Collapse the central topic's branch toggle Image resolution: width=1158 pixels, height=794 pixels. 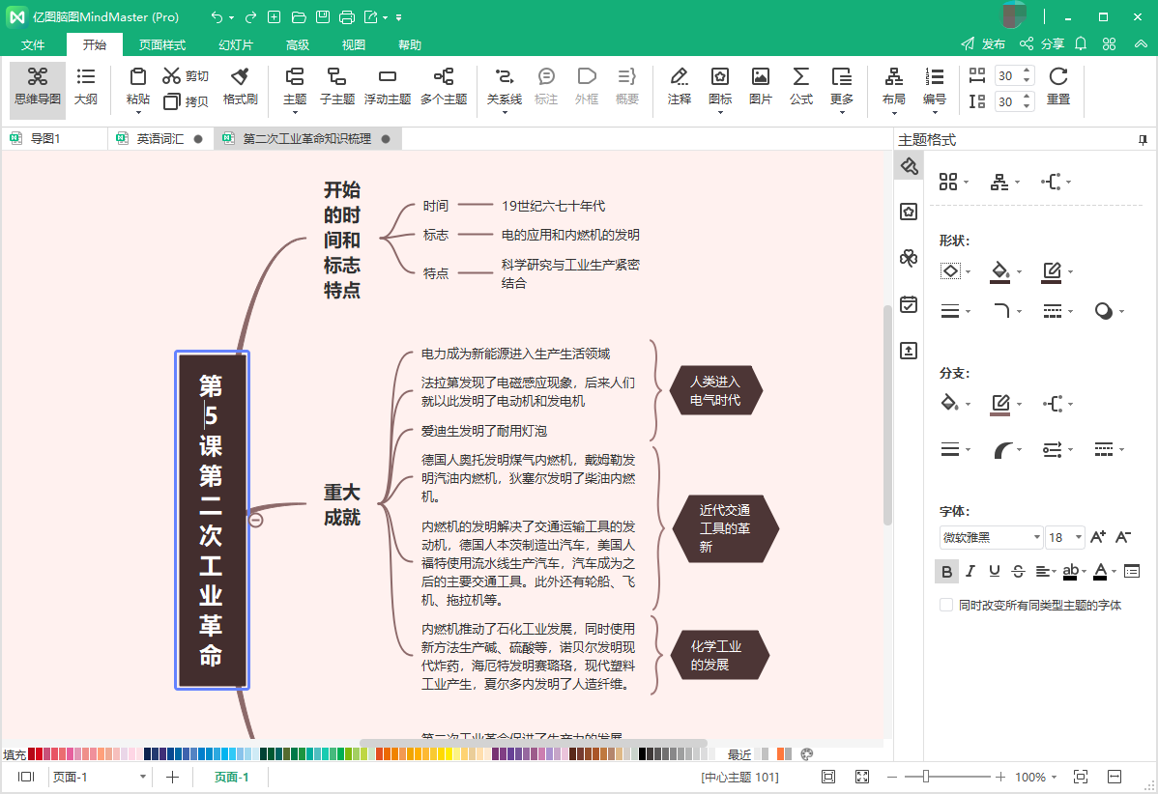[255, 521]
